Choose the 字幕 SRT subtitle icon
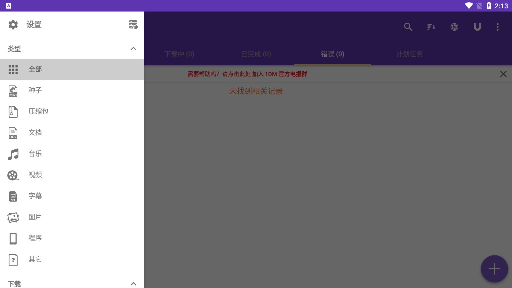 point(13,196)
